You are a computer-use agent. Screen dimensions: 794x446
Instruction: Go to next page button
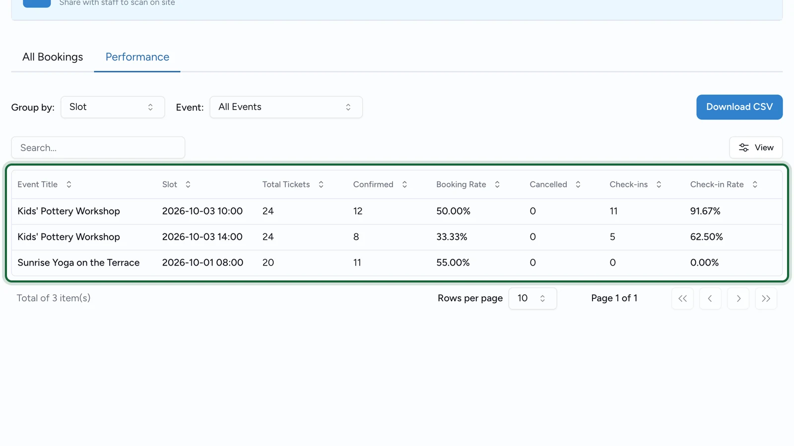(738, 298)
